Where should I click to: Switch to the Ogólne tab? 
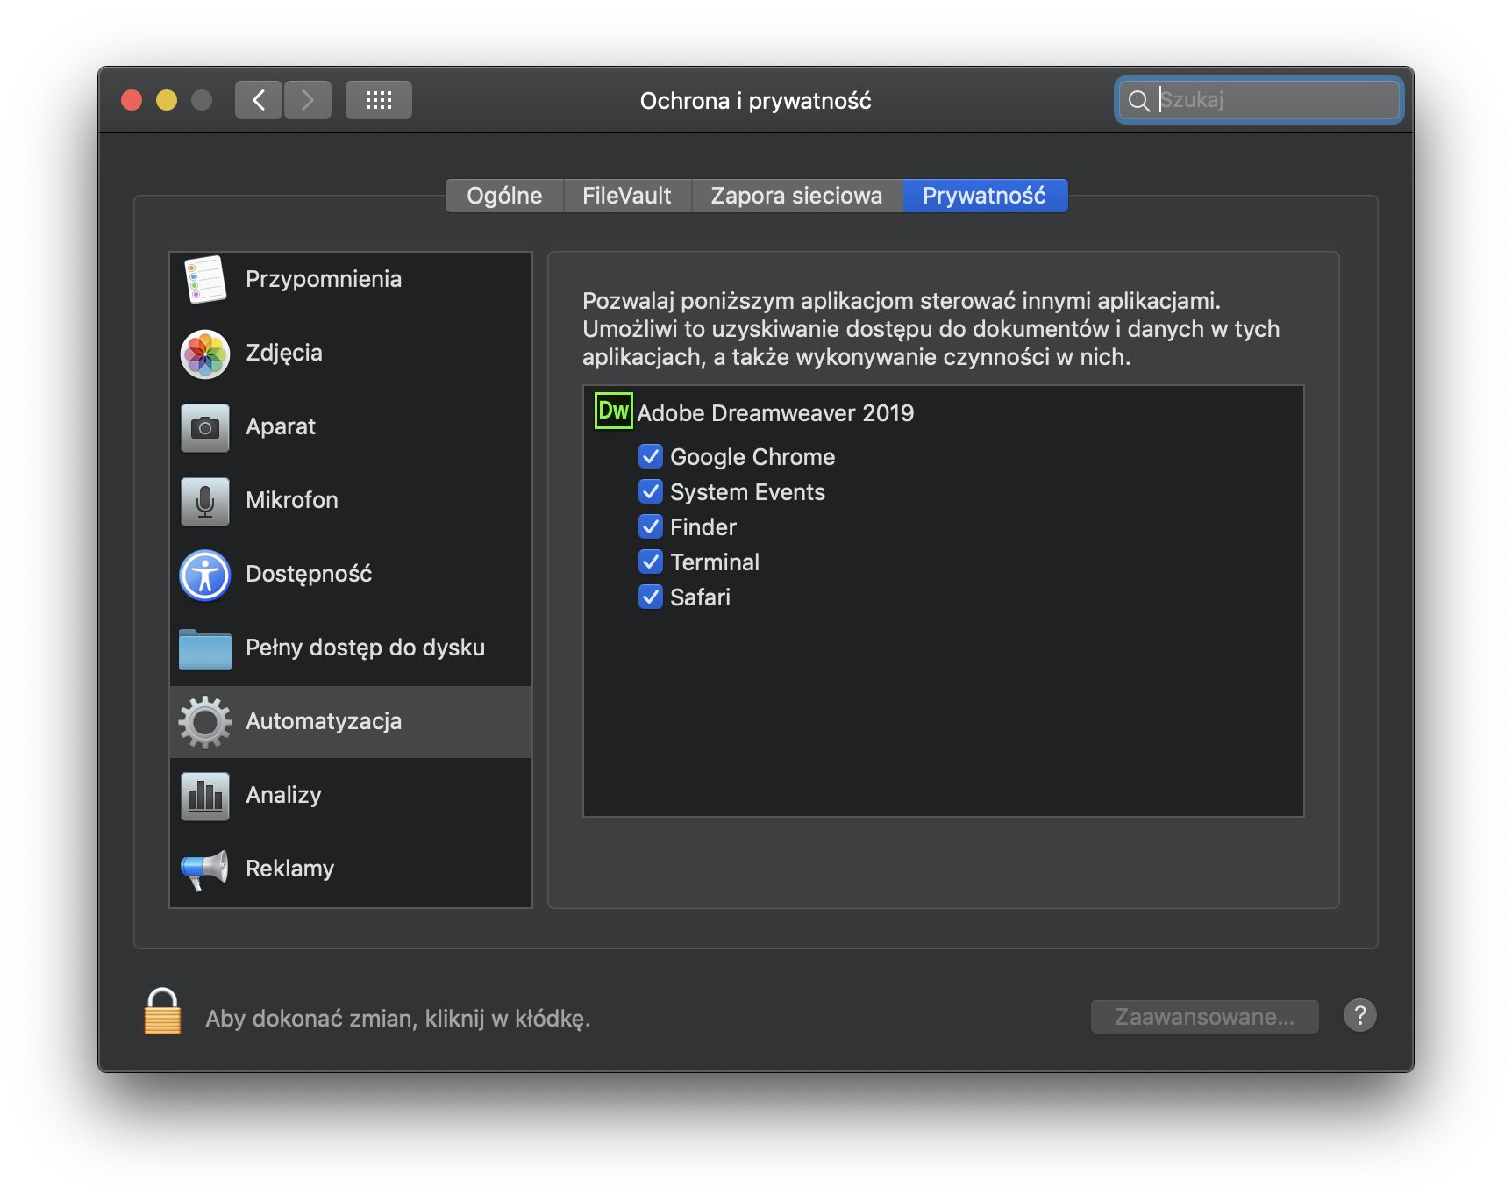pyautogui.click(x=504, y=196)
